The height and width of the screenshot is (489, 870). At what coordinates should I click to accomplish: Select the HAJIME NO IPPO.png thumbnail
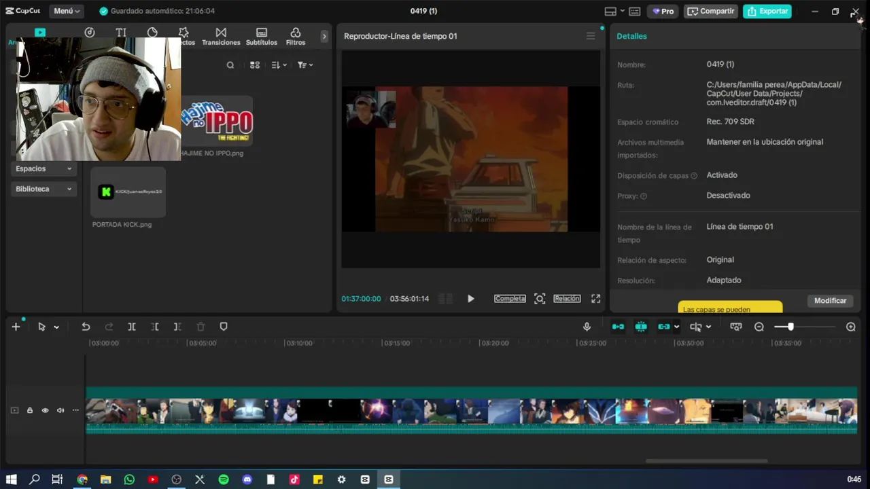217,121
